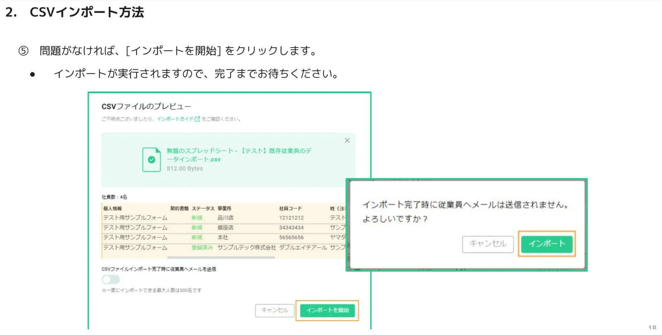Image resolution: width=662 pixels, height=335 pixels.
Task: Select the サンプルテック株式会社 cell
Action: (x=247, y=247)
